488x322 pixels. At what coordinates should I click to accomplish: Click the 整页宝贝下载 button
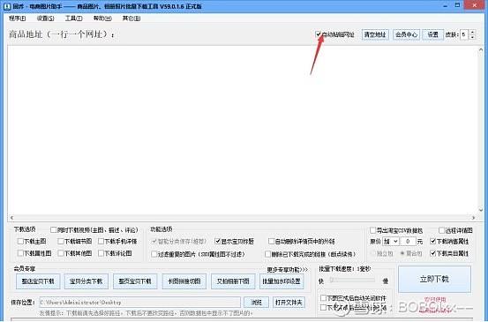point(135,281)
